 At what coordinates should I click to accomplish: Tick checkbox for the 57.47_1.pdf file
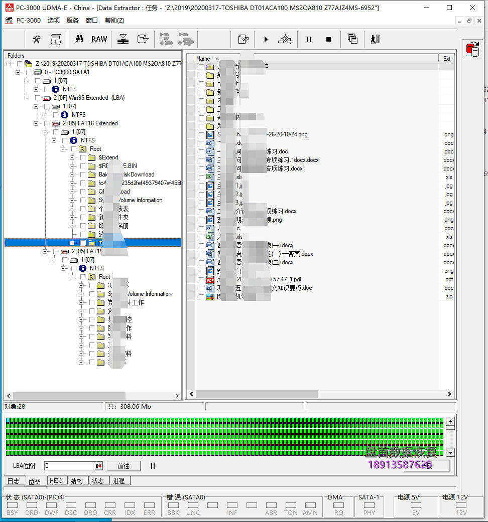coord(201,279)
